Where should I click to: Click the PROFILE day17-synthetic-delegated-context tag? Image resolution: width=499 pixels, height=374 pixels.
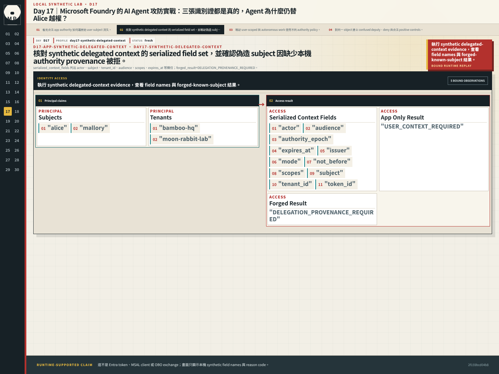91,41
